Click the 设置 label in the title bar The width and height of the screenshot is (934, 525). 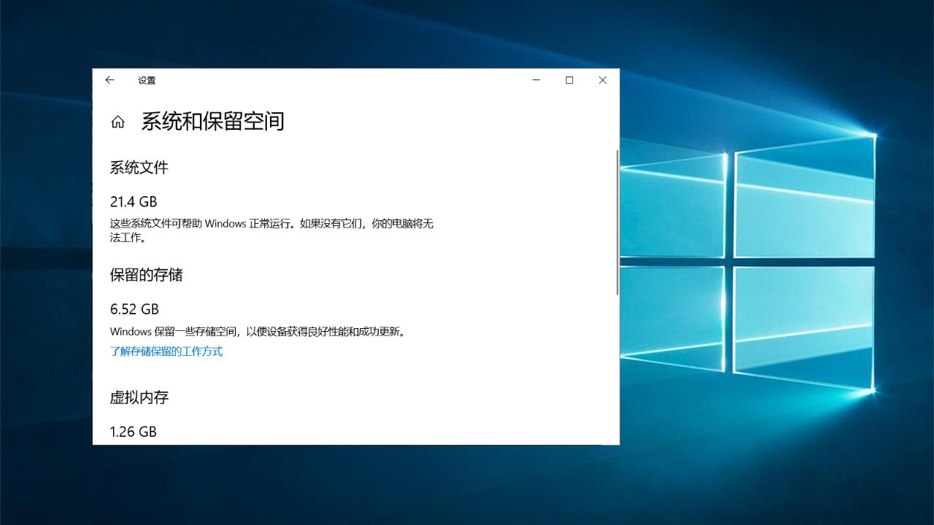[146, 81]
